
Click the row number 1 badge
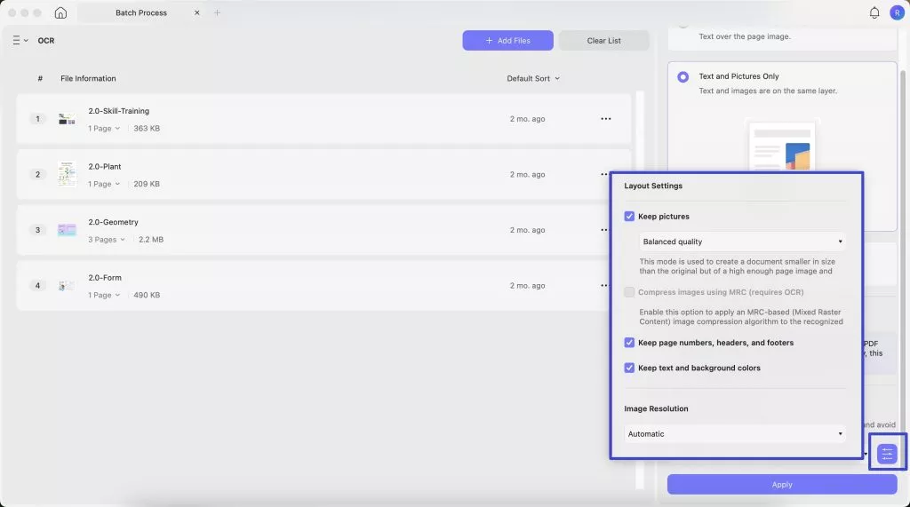pos(37,119)
